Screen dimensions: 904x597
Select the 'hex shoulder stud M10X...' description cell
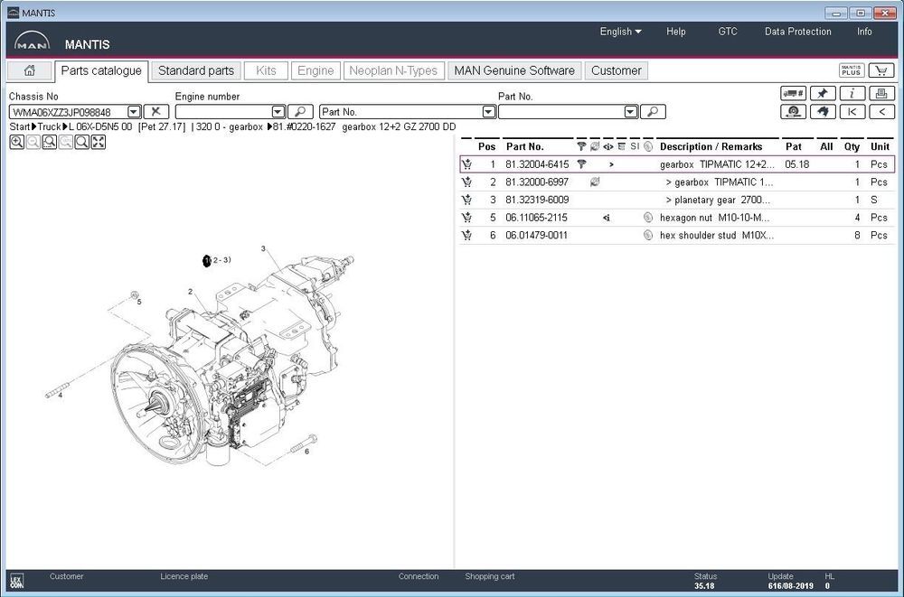coord(717,235)
